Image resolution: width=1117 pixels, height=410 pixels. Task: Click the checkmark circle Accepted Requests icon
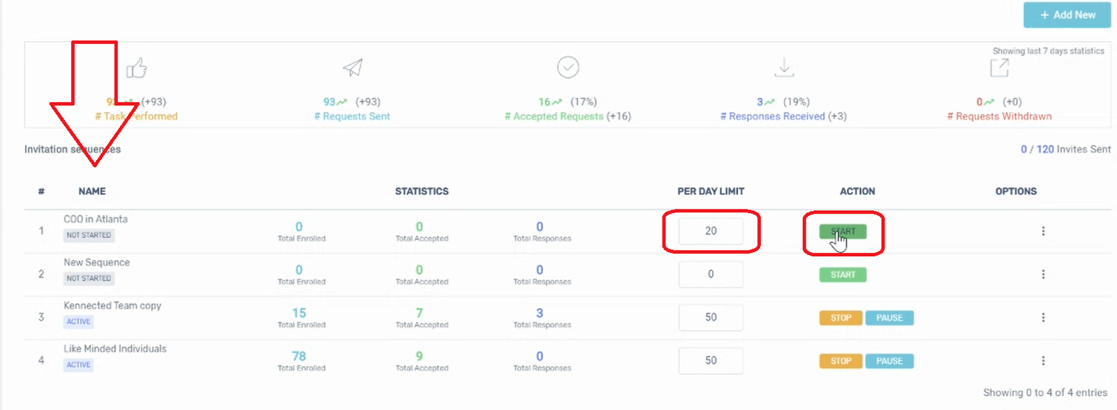568,67
